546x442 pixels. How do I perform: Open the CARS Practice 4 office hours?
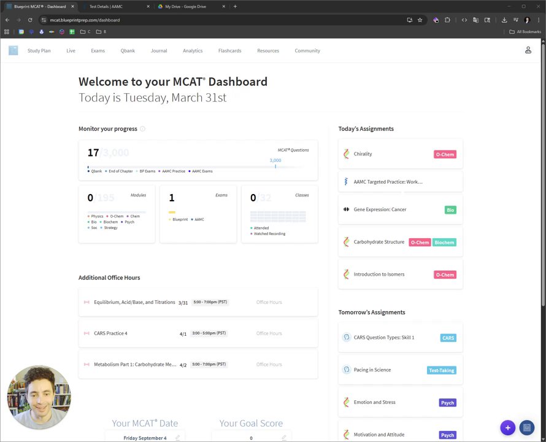198,333
